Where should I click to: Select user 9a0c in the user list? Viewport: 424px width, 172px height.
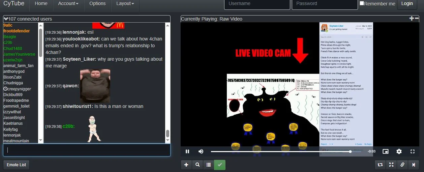8,25
